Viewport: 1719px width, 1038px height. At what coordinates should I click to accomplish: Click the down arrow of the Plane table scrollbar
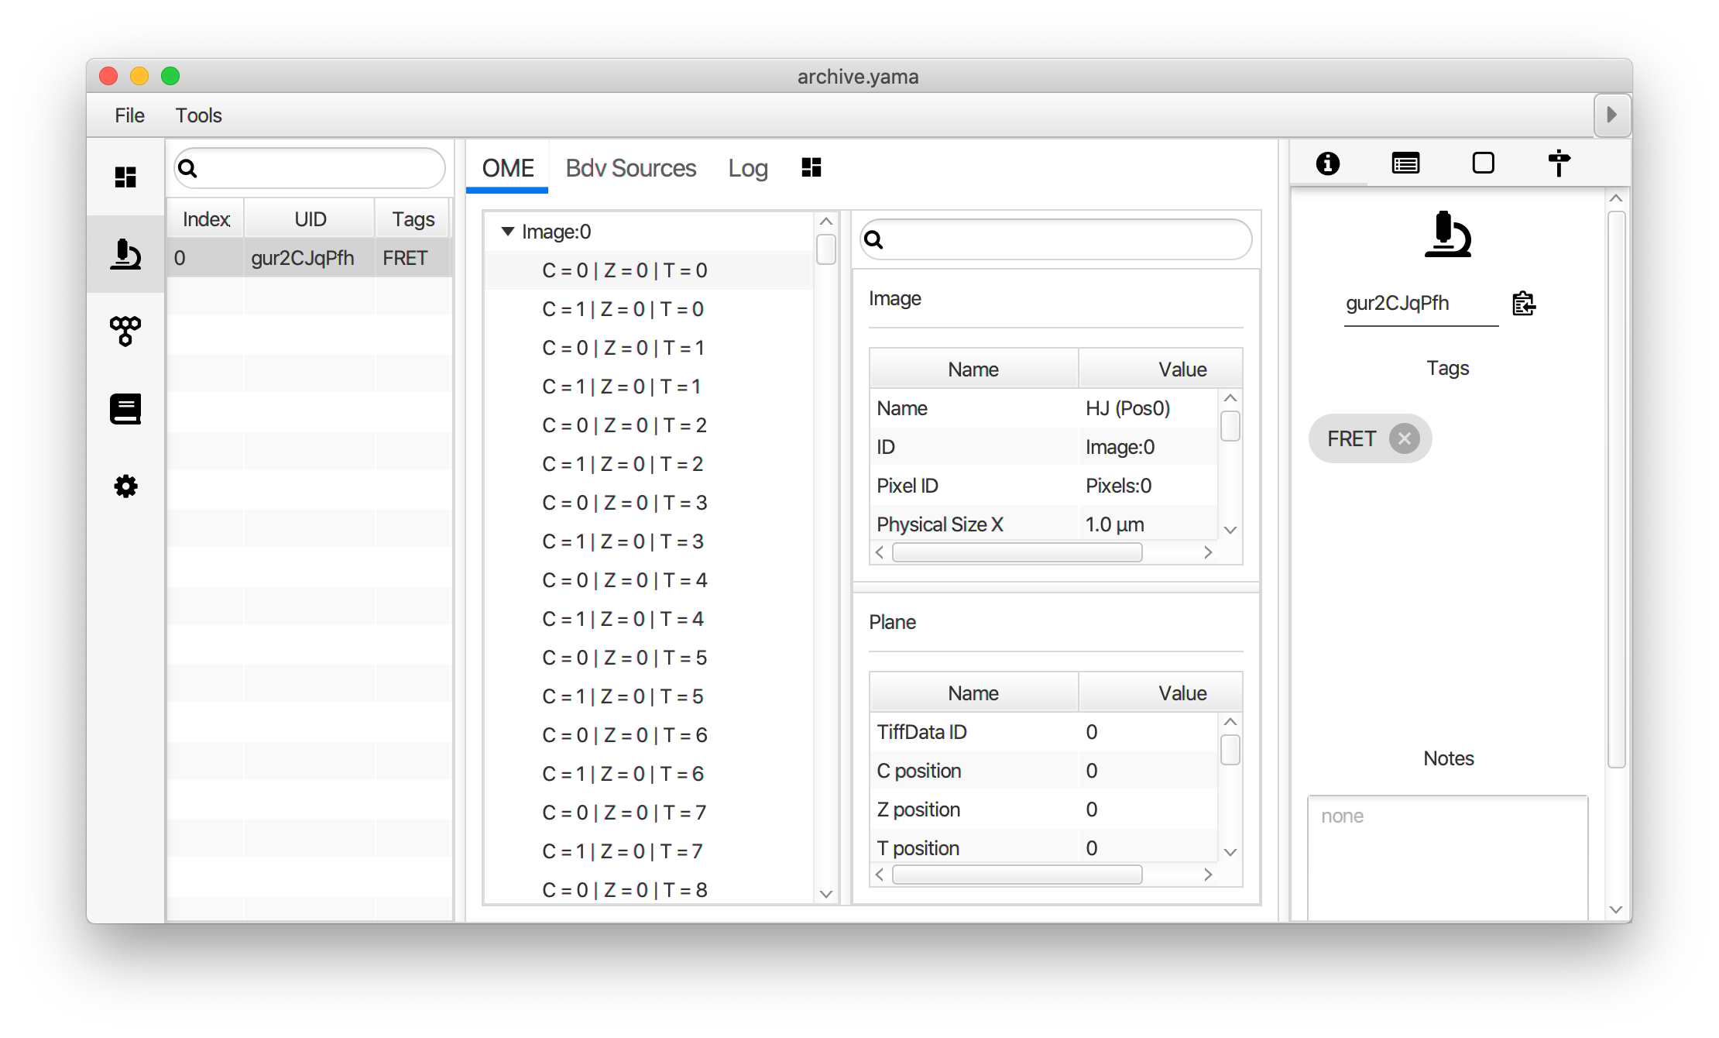point(1230,852)
